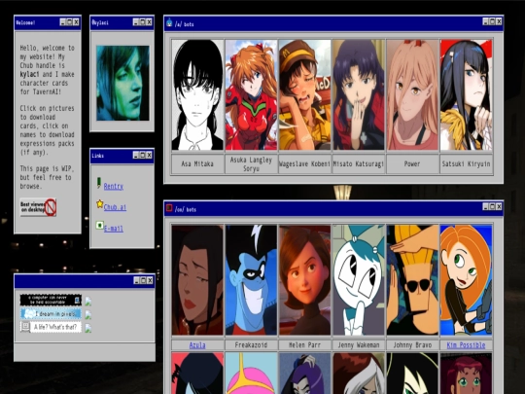This screenshot has width=525, height=394.
Task: Click the Freakazoid character picture
Action: coord(251,280)
